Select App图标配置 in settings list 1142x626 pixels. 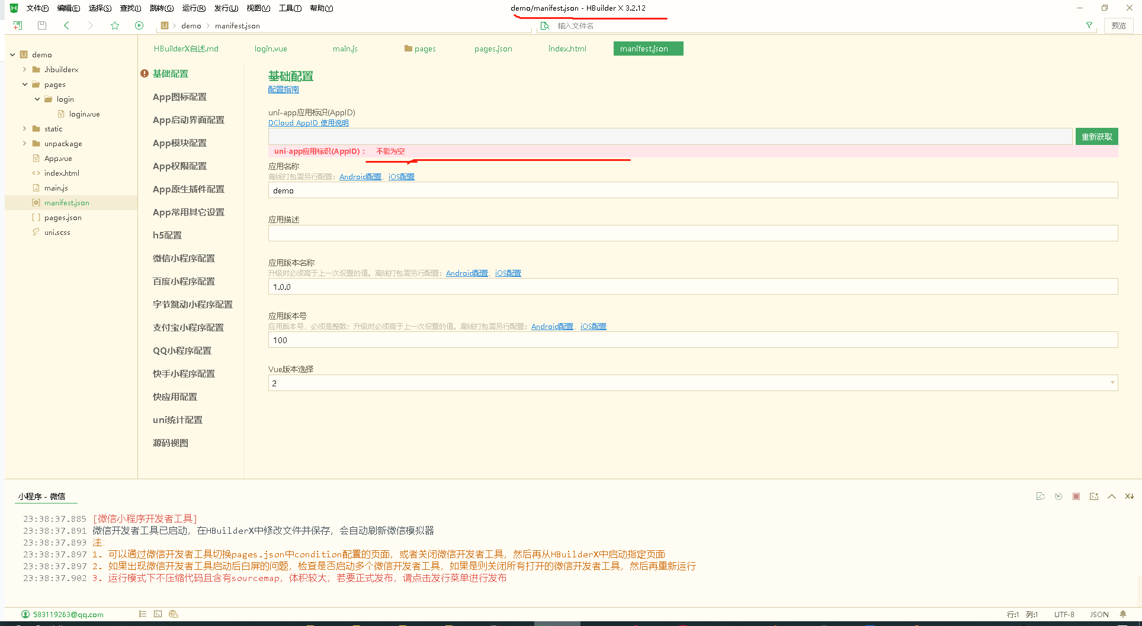tap(179, 97)
